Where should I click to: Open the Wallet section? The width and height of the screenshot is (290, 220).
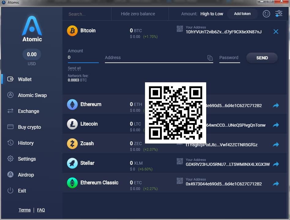tap(24, 79)
